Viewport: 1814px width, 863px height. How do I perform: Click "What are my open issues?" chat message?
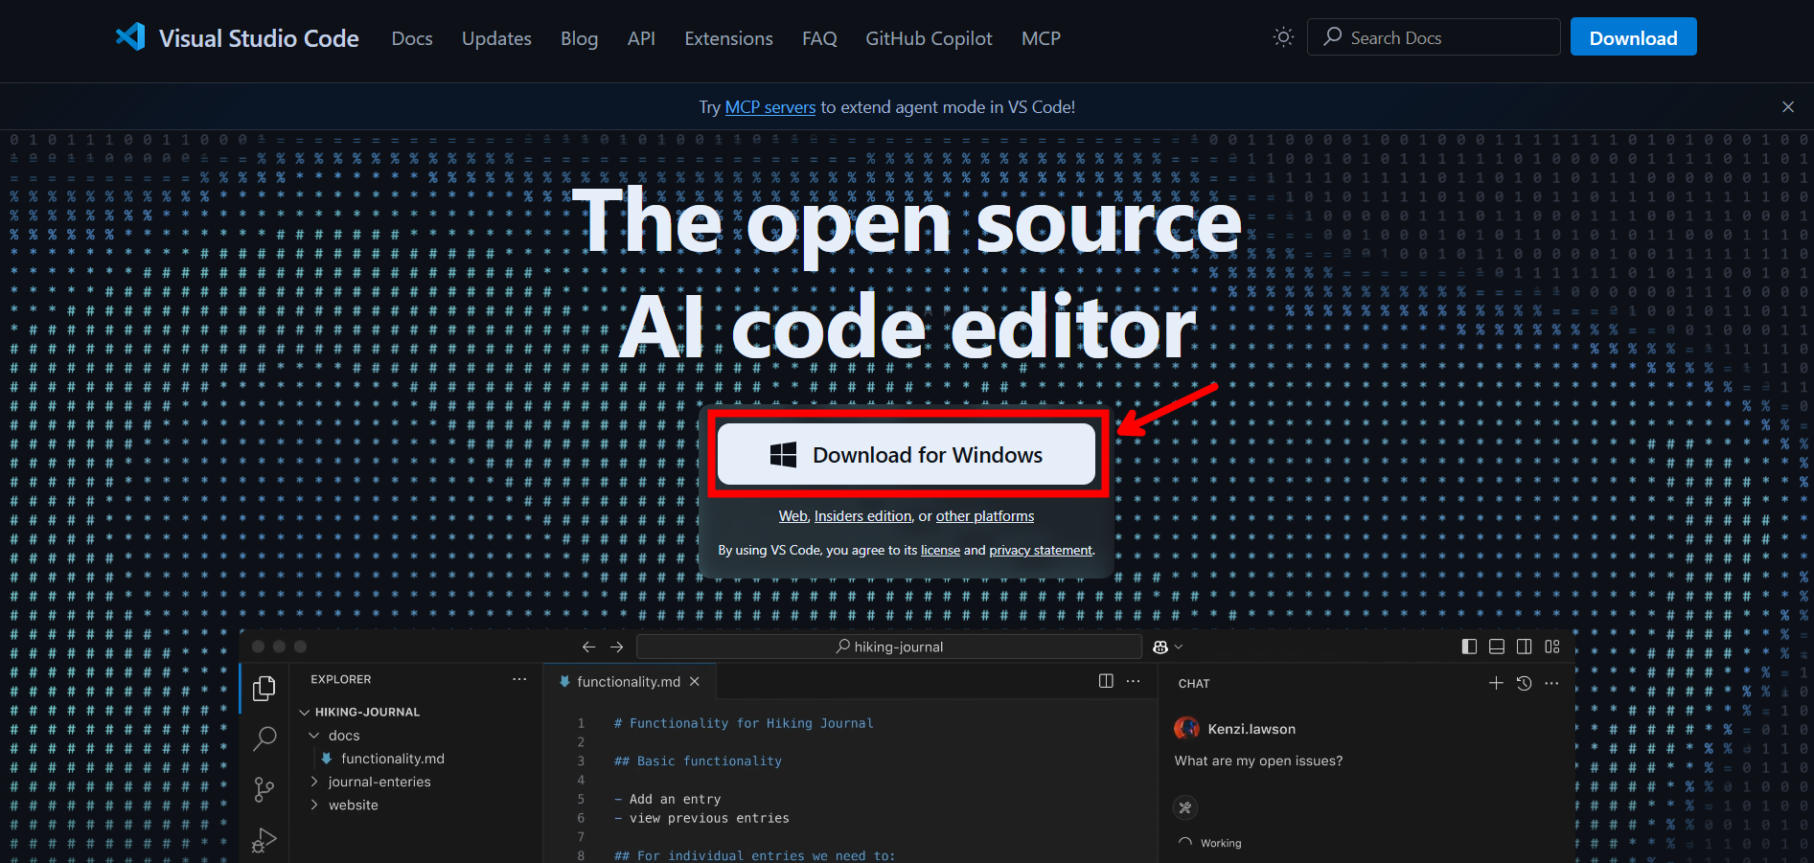[x=1258, y=761]
